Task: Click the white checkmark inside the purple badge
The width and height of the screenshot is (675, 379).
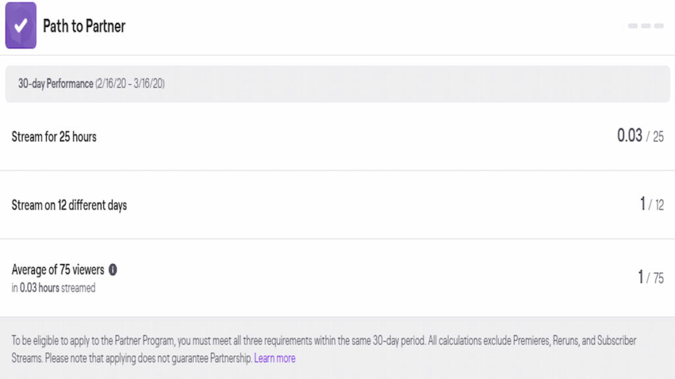Action: pyautogui.click(x=21, y=26)
